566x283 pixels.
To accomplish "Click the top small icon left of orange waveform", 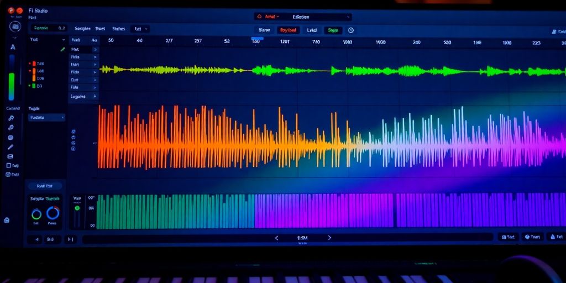I will pos(74,132).
